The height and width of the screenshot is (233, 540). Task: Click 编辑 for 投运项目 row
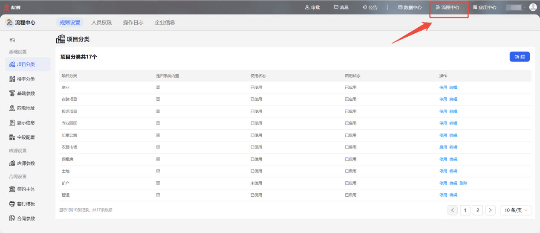click(453, 111)
